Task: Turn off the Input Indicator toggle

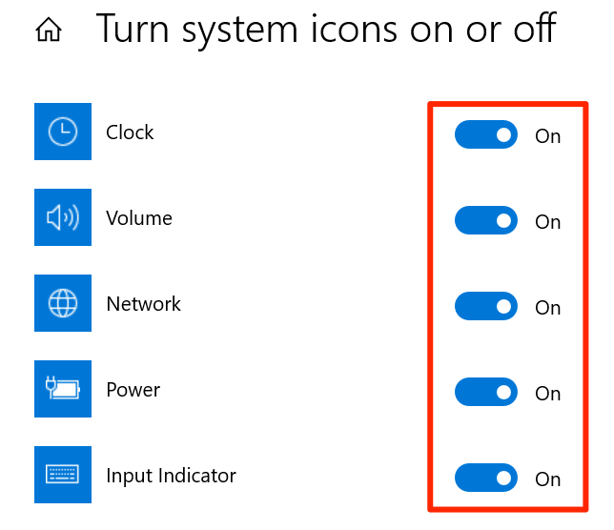Action: point(486,478)
